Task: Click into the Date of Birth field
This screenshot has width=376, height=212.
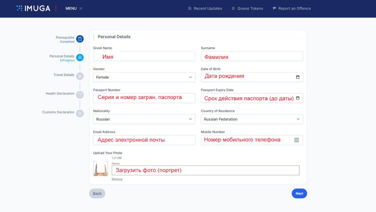Action: (x=252, y=77)
